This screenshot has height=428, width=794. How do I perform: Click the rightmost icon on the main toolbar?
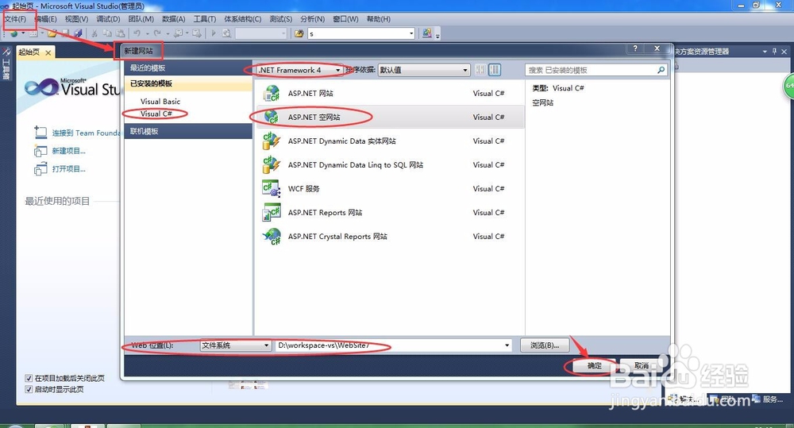coord(427,33)
